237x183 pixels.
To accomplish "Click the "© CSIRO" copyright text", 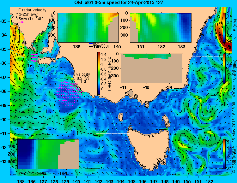I will click(234, 164).
